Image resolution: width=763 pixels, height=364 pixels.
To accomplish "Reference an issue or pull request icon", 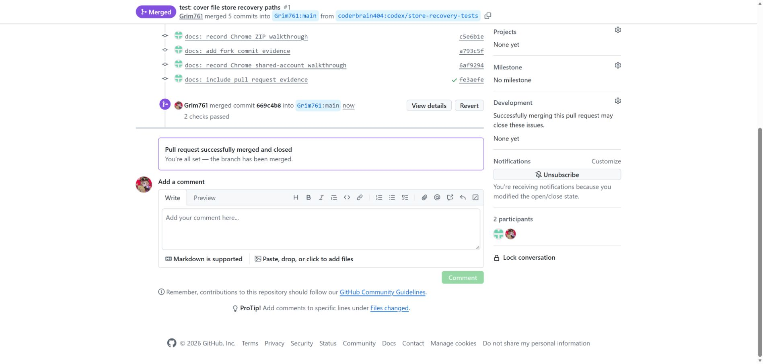I will pos(450,197).
